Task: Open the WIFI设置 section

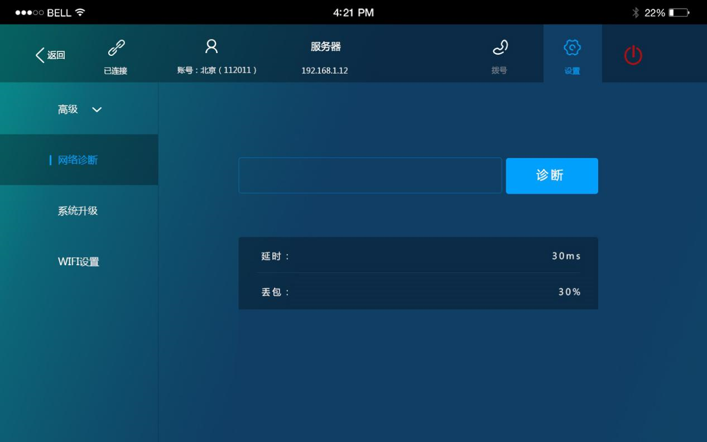Action: pyautogui.click(x=79, y=261)
